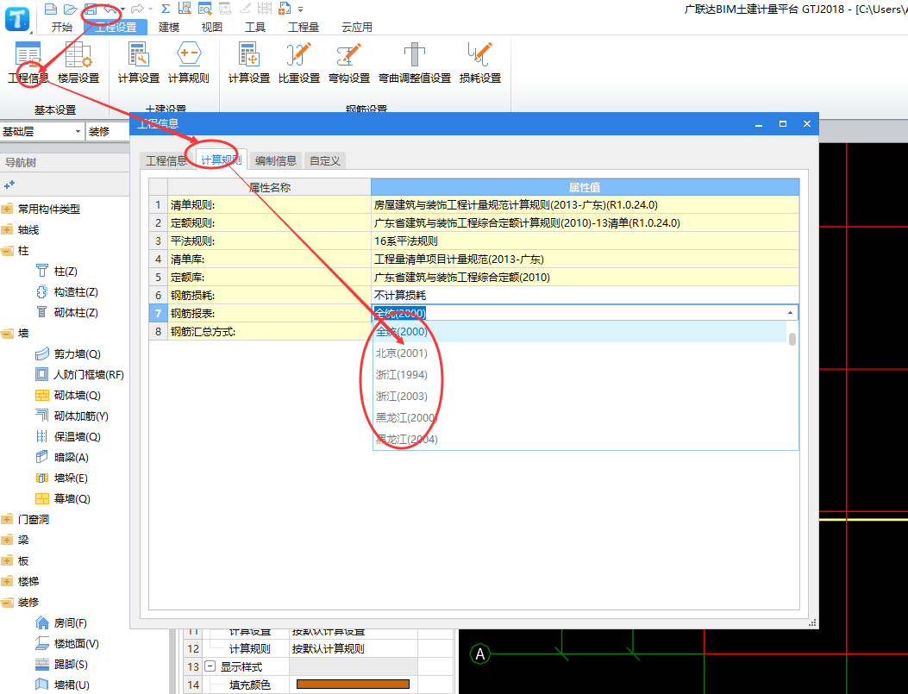The width and height of the screenshot is (908, 694).
Task: Expand the 楼梯 tree folder
Action: point(7,582)
